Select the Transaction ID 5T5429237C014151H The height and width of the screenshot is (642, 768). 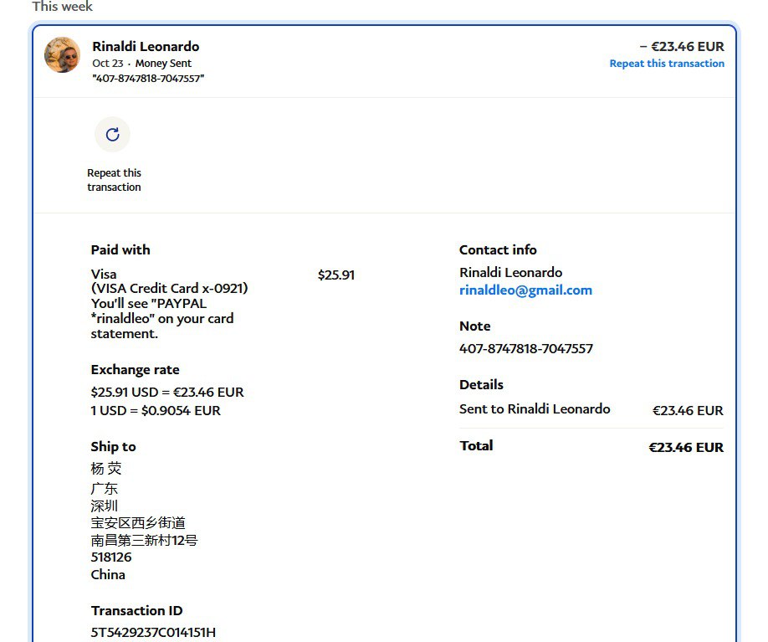(153, 632)
